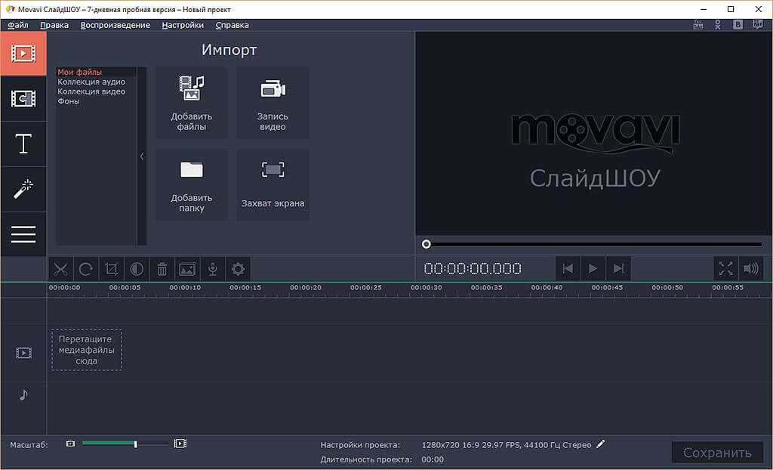Click the Захват экрана tile
The image size is (773, 470).
point(273,184)
